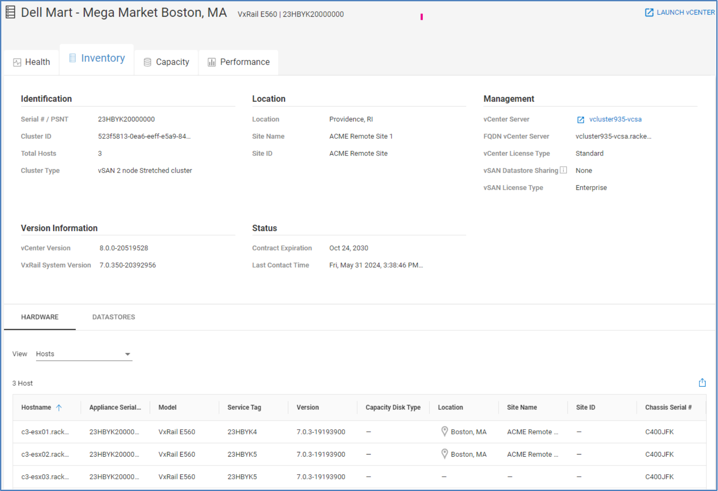Click the Hostname ascending sort arrow

[59, 408]
